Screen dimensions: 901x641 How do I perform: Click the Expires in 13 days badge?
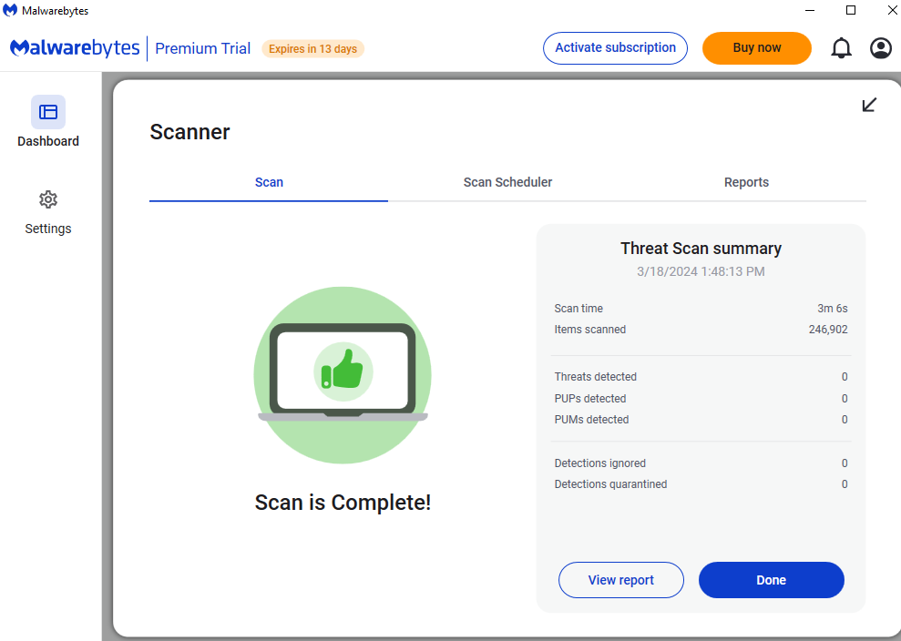point(312,49)
